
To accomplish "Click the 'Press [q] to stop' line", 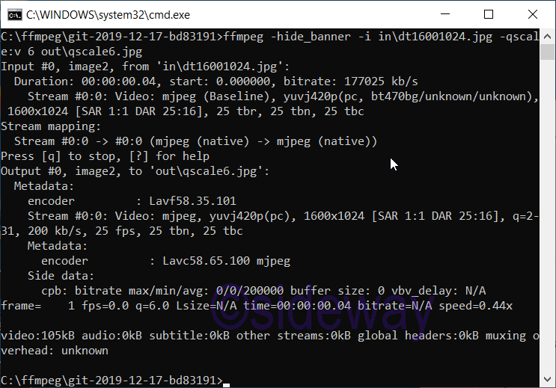I will 106,156.
